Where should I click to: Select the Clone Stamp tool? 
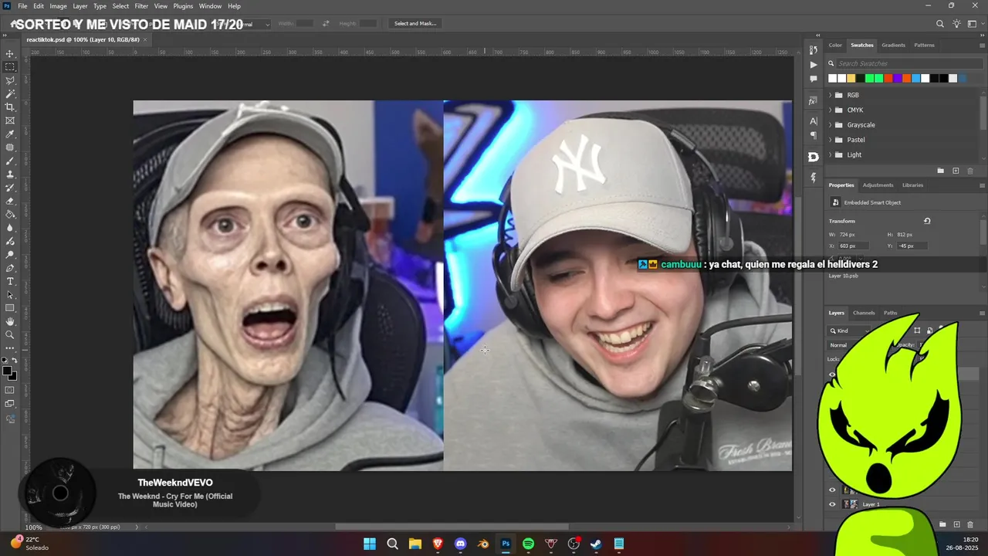[x=10, y=175]
